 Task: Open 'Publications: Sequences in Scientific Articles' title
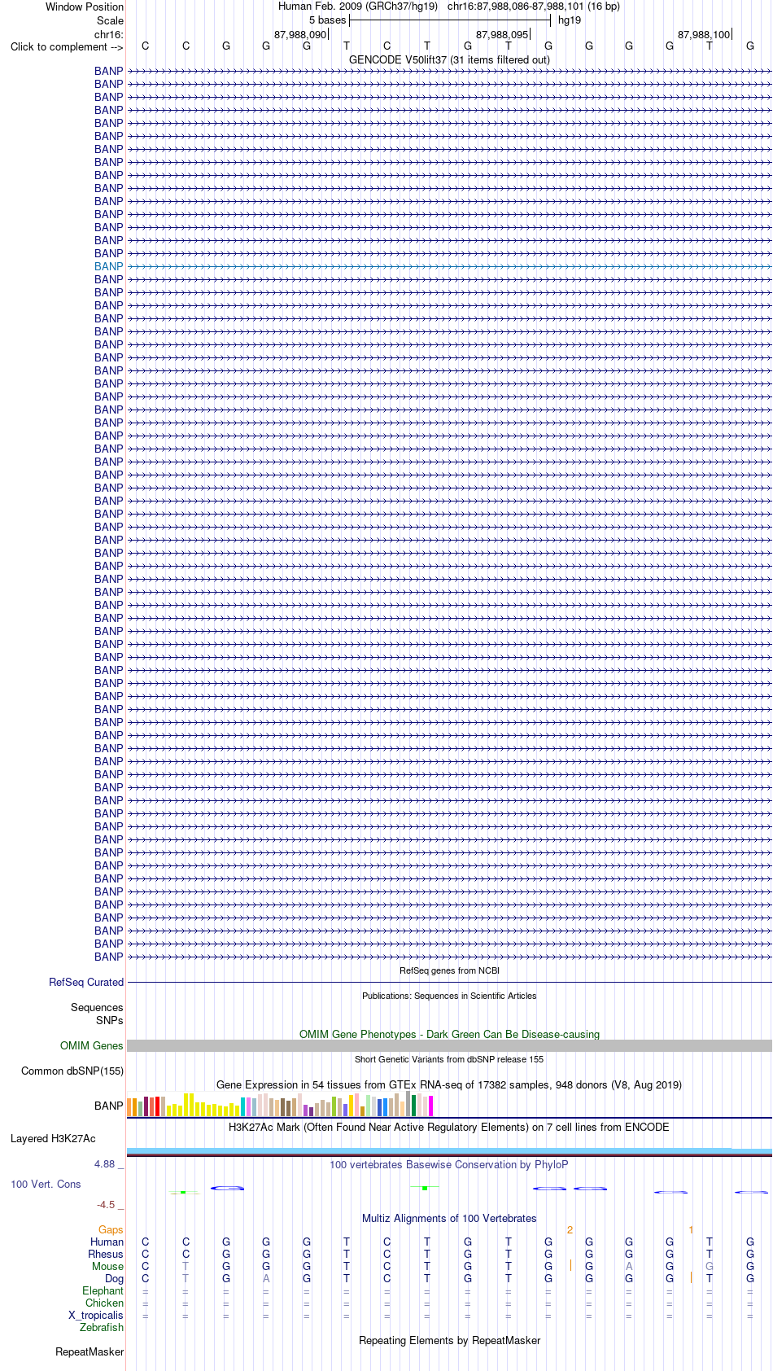(449, 996)
